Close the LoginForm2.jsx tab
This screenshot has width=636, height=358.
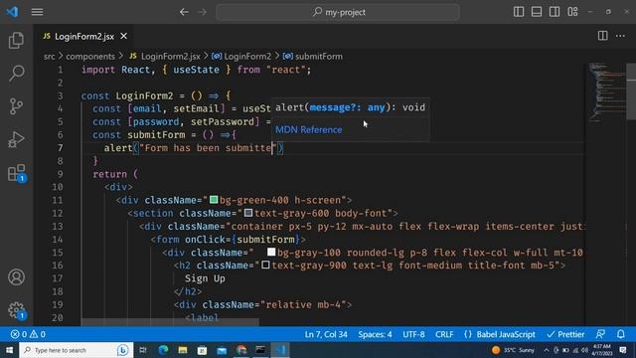coord(123,36)
